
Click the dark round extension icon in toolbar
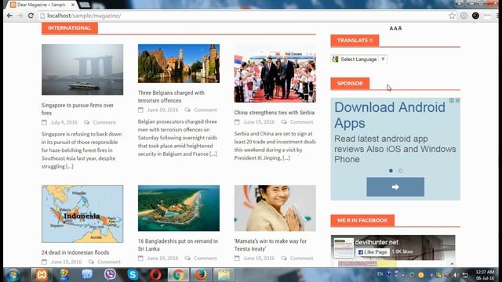(x=475, y=16)
